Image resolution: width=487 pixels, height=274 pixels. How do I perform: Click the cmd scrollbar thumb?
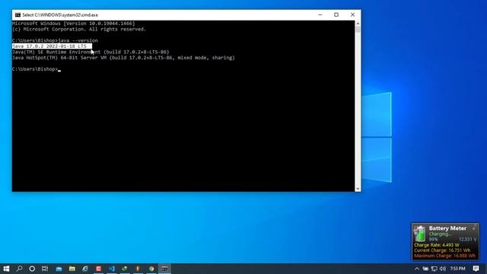[358, 30]
